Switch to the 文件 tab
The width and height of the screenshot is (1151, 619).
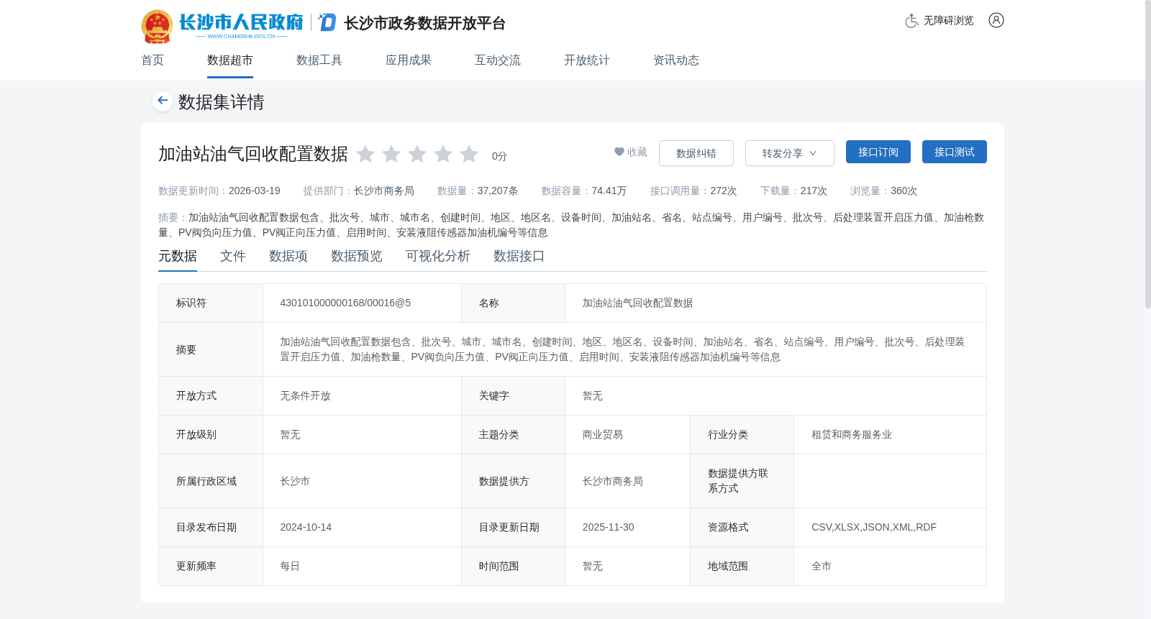pyautogui.click(x=233, y=256)
